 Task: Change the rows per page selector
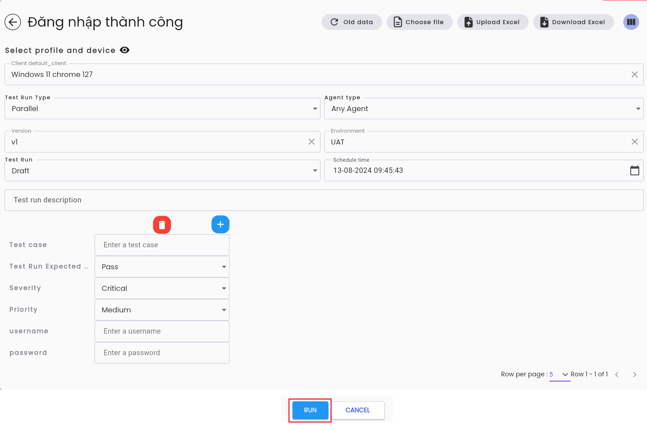559,375
